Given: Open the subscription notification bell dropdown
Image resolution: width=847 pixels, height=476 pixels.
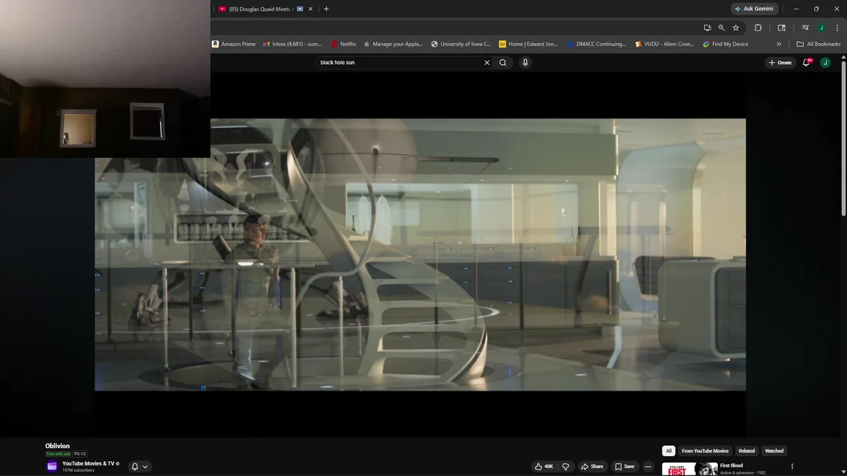Looking at the screenshot, I should 140,467.
